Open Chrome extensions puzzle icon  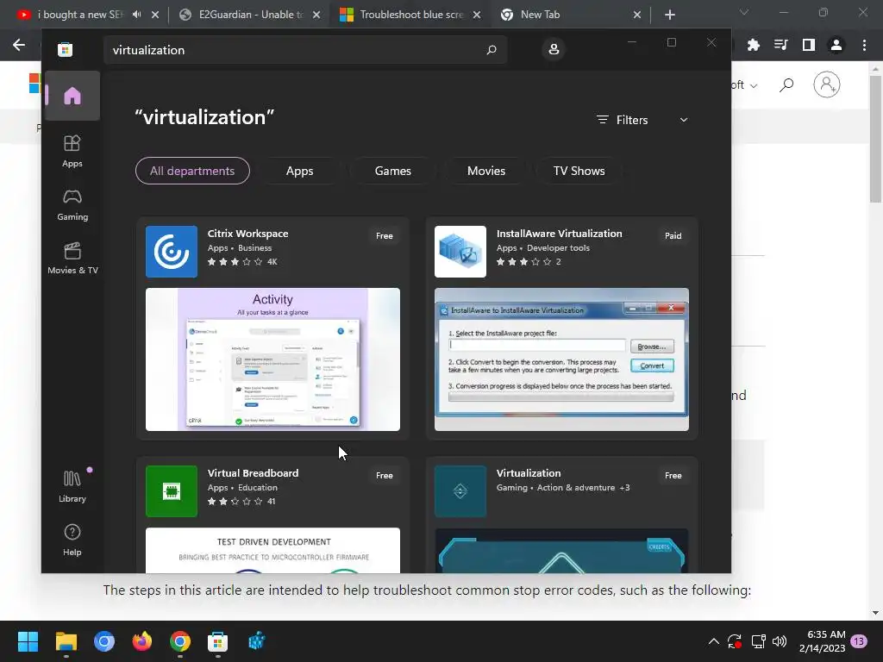click(x=753, y=45)
